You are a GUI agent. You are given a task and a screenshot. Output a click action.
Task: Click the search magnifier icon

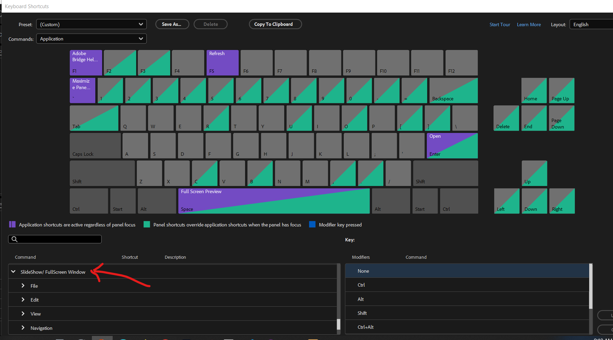click(x=15, y=239)
